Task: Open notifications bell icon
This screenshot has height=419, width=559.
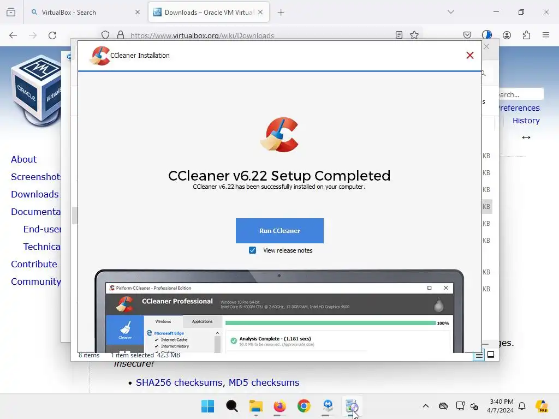Action: [x=522, y=406]
